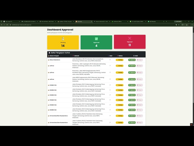Image resolution: width=194 pixels, height=146 pixels.
Task: Click the translate icon in the address bar
Action: (176, 25)
